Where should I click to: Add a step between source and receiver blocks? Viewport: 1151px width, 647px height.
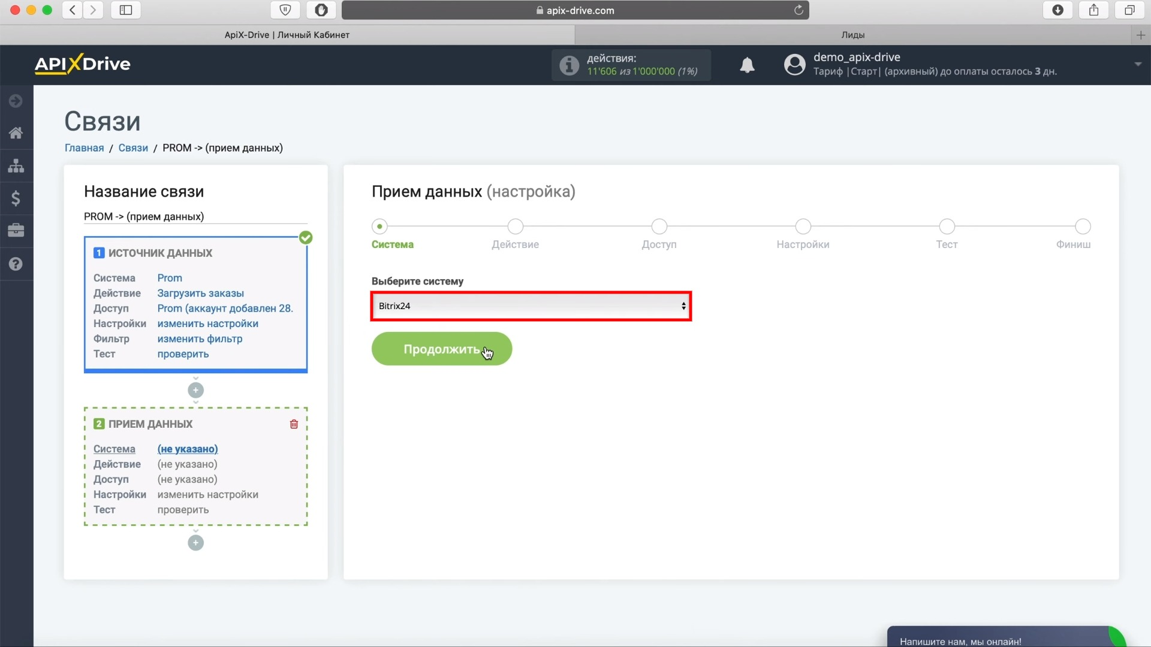click(x=196, y=391)
